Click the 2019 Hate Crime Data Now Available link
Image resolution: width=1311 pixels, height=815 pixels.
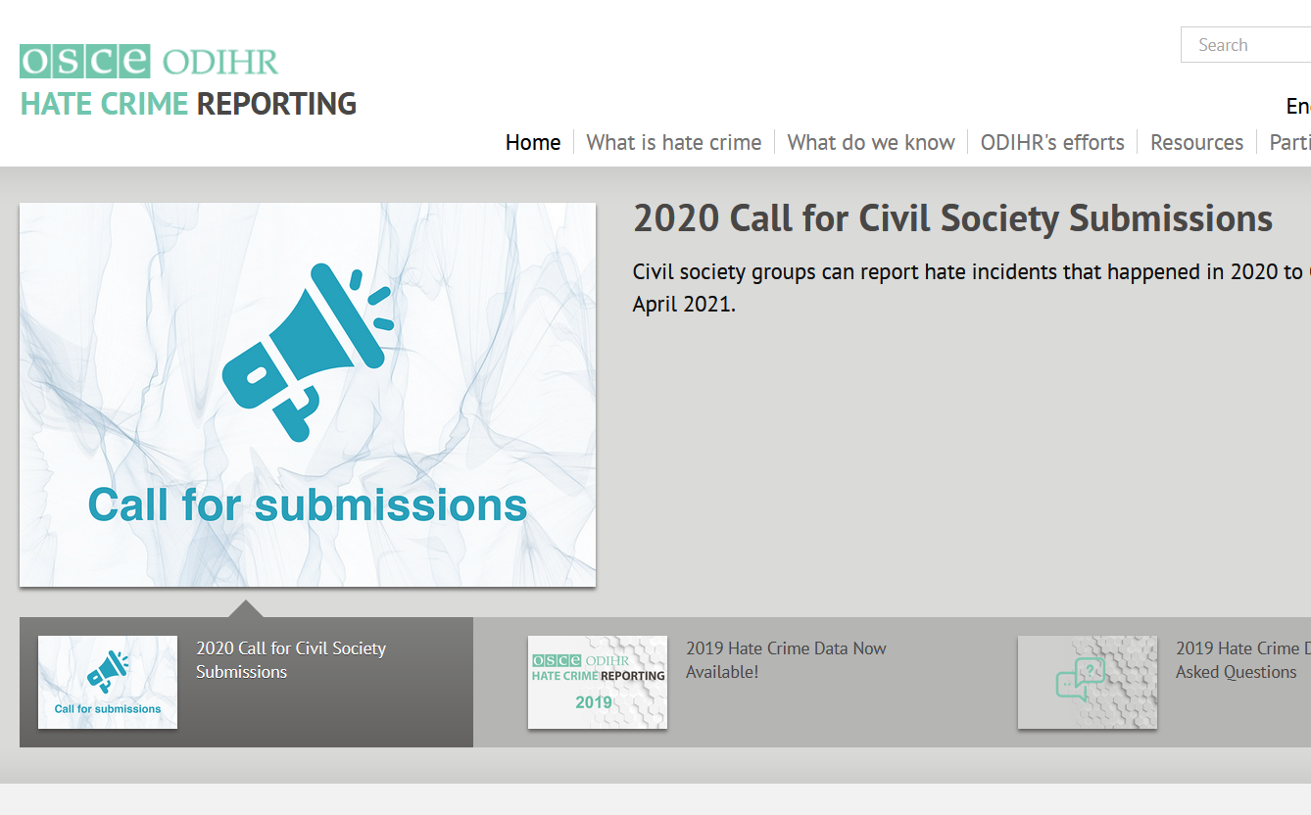tap(787, 659)
